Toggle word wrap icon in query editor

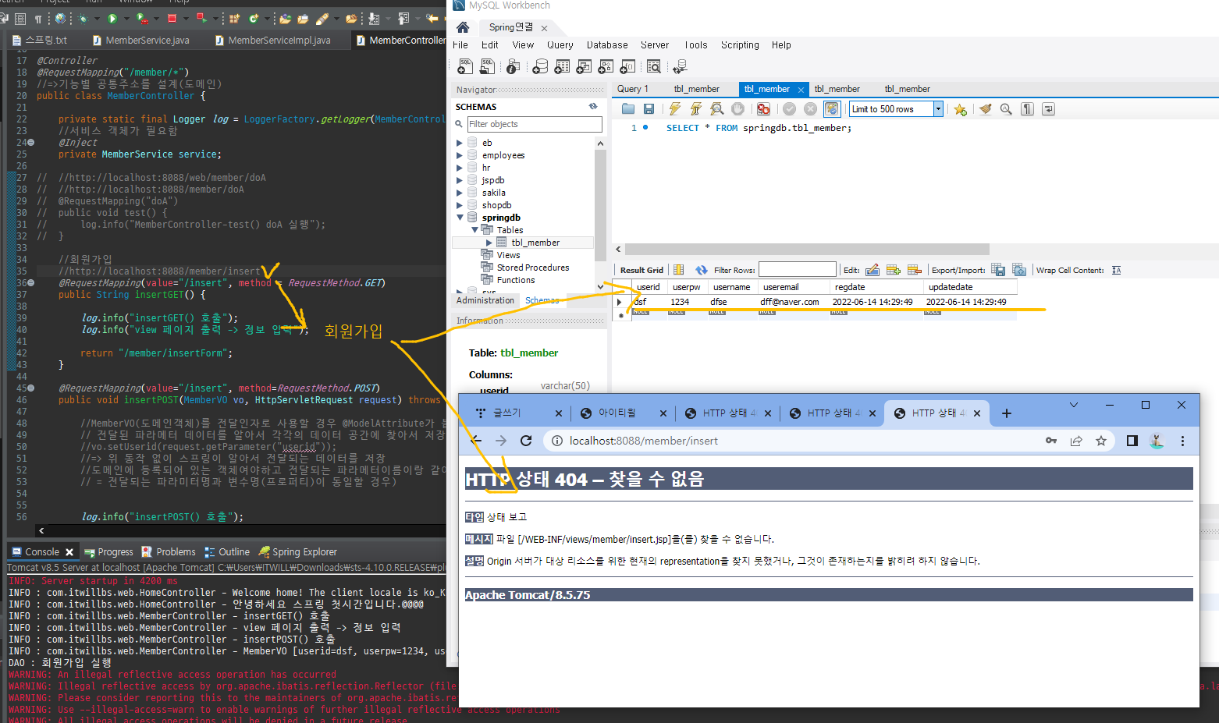pyautogui.click(x=1049, y=109)
